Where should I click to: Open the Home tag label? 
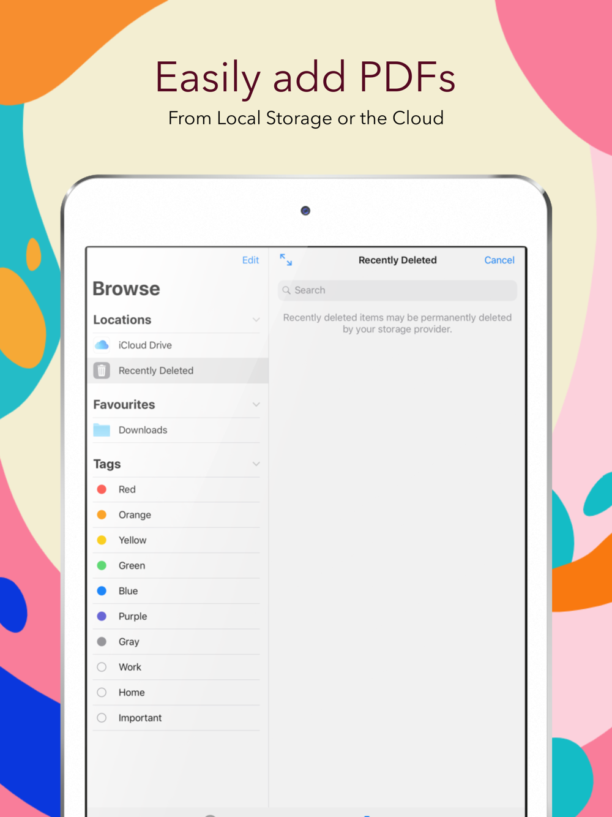(x=132, y=693)
